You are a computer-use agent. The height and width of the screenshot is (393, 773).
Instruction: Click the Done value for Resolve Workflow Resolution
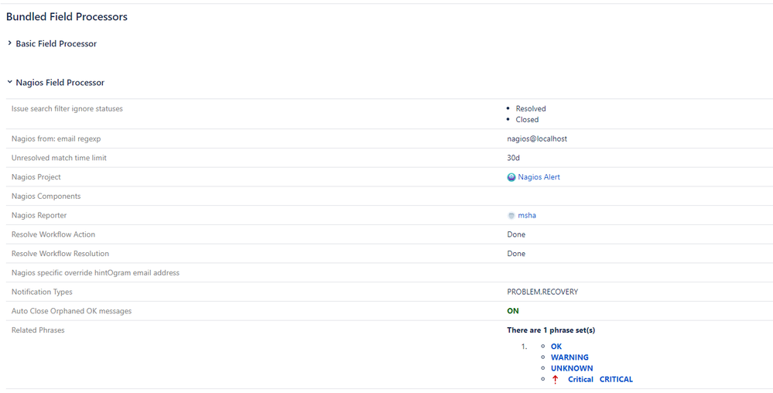pos(516,254)
